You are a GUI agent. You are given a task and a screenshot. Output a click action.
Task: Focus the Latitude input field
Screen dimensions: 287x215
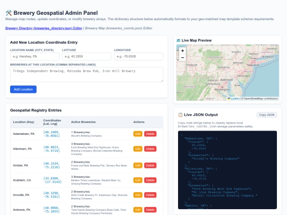[x=87, y=56]
